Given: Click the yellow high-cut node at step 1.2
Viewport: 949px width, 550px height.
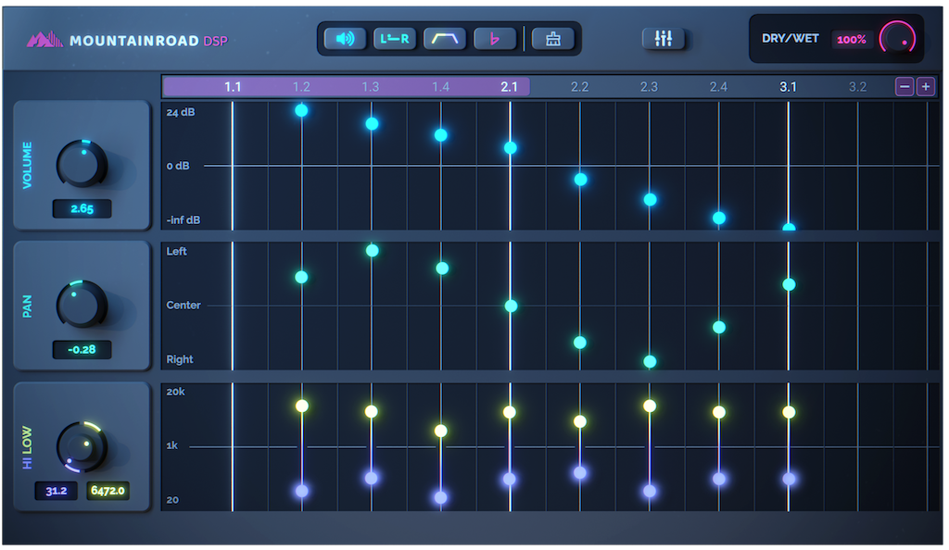Looking at the screenshot, I should (x=302, y=406).
